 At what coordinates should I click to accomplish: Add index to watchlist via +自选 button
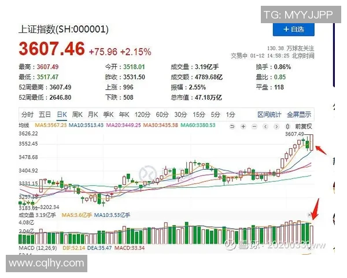[293, 29]
